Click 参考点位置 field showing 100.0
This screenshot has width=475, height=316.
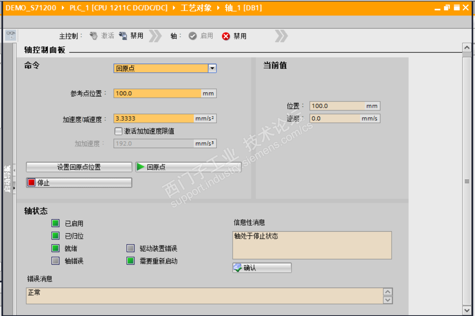[158, 94]
